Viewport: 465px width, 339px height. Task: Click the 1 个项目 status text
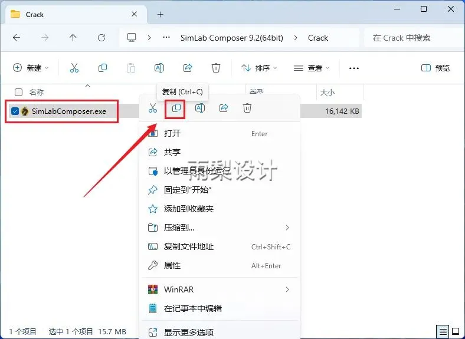(x=22, y=331)
